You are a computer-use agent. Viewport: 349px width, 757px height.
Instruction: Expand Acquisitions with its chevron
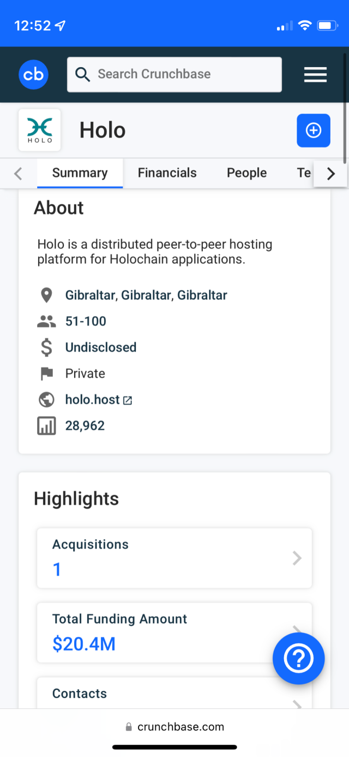click(297, 558)
